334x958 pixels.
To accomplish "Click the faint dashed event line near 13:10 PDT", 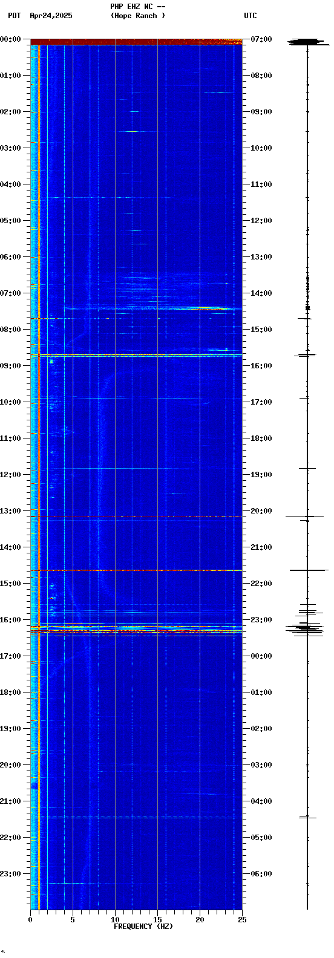I will pos(136,516).
